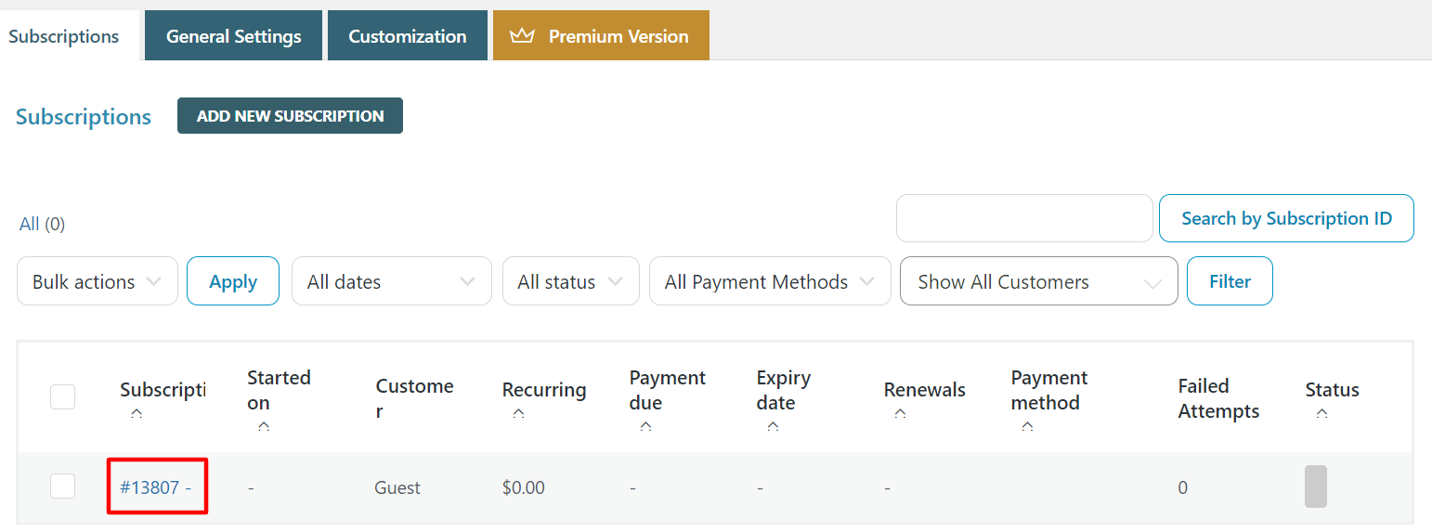The image size is (1432, 532).
Task: Check the select-all header checkbox
Action: point(62,397)
